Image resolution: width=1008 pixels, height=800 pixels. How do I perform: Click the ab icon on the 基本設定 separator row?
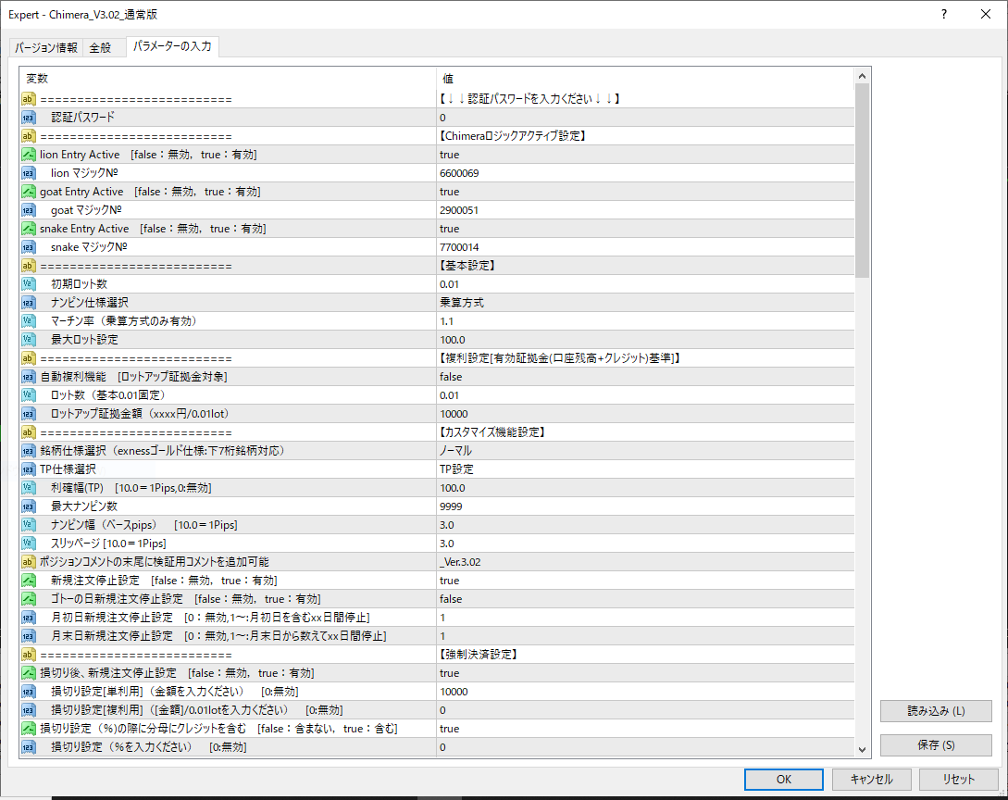tap(28, 266)
